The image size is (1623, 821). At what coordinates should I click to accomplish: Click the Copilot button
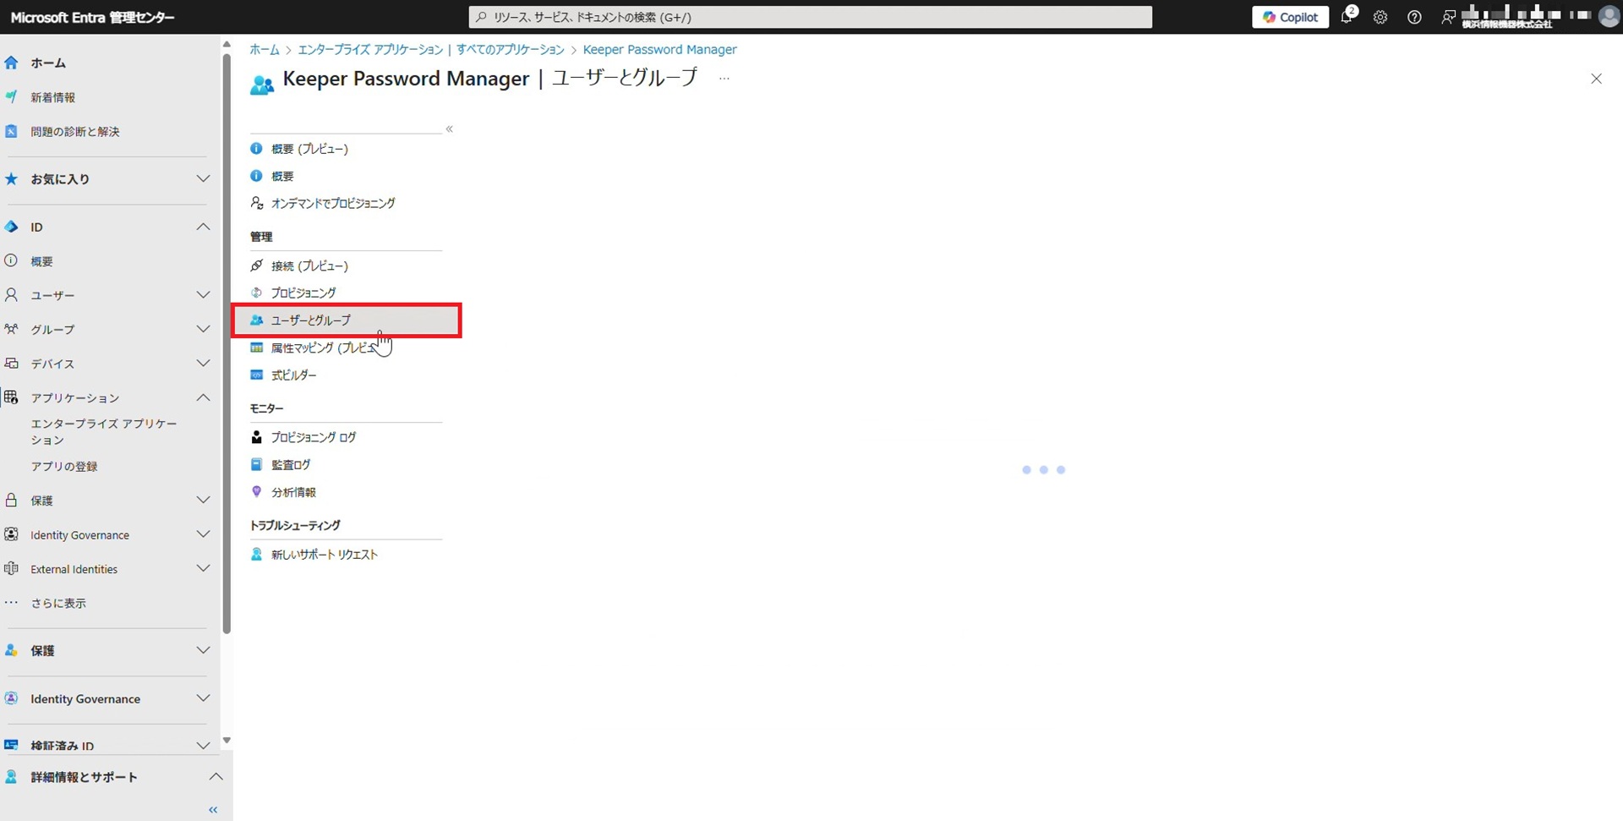coord(1290,17)
